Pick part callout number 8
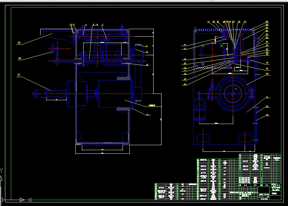Viewport: 288px width, 206px height. 147,46
